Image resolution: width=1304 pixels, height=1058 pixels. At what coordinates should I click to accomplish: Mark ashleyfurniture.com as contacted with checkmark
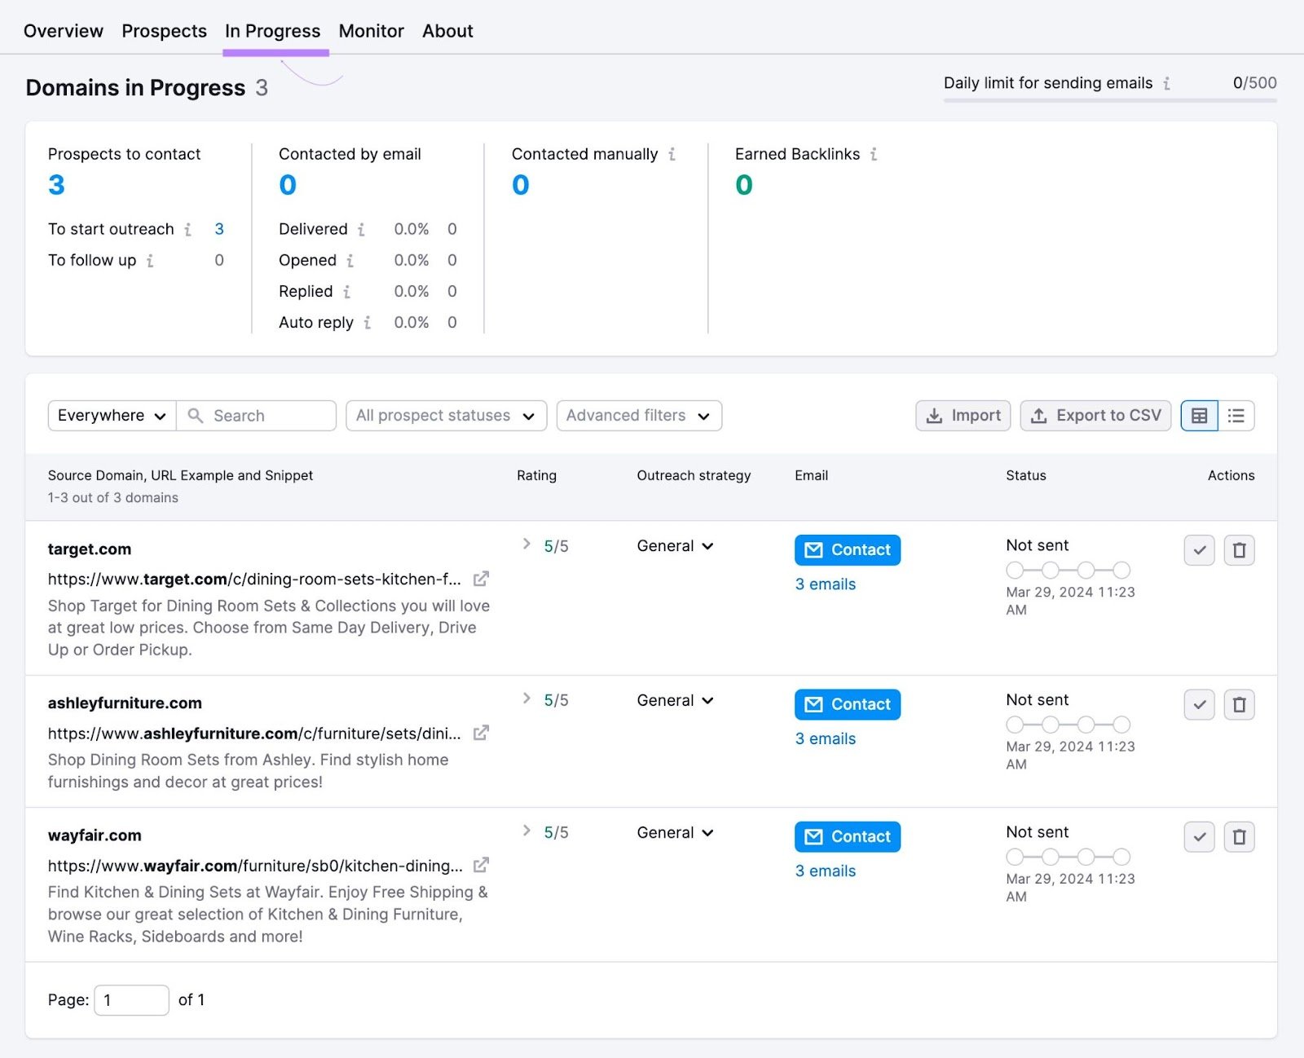coord(1198,704)
